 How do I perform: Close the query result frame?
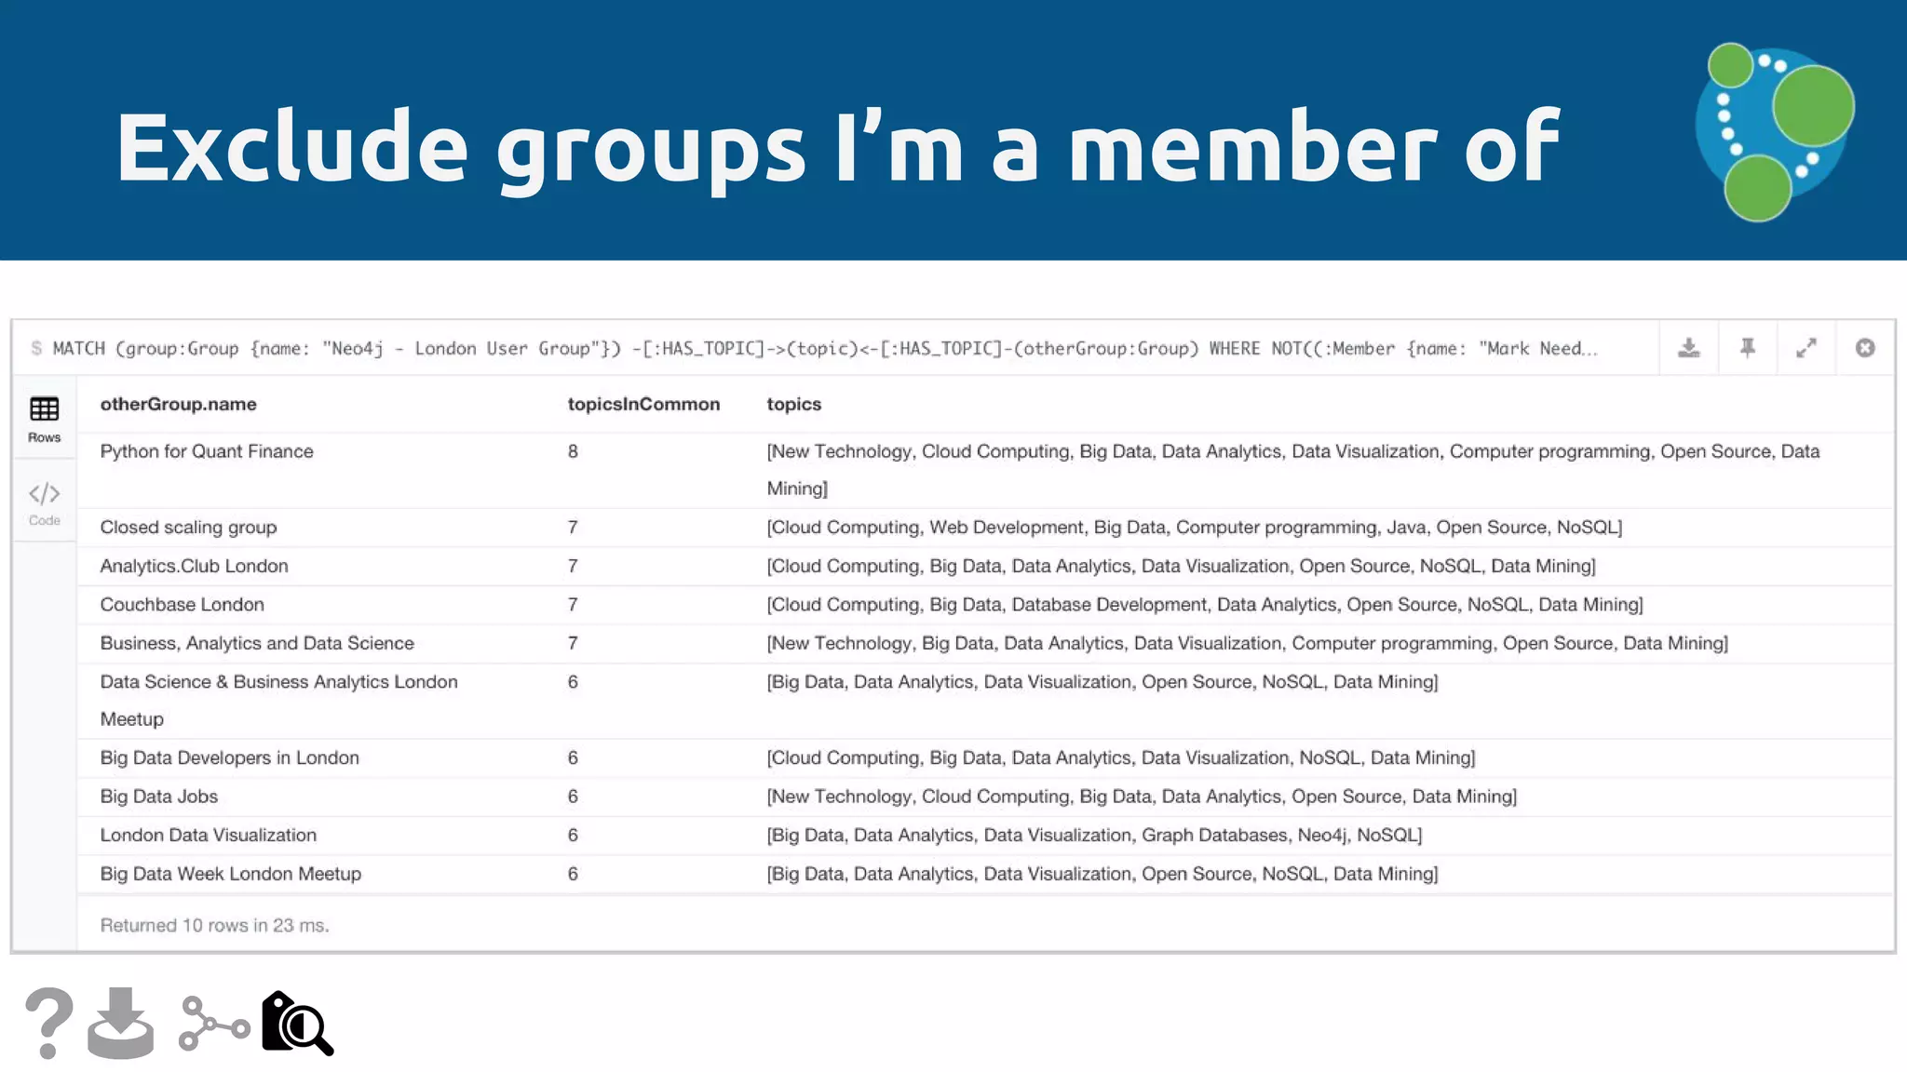coord(1864,348)
